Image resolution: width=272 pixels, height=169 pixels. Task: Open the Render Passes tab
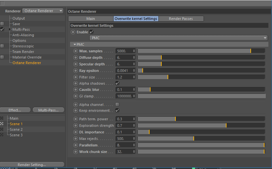coord(181,19)
